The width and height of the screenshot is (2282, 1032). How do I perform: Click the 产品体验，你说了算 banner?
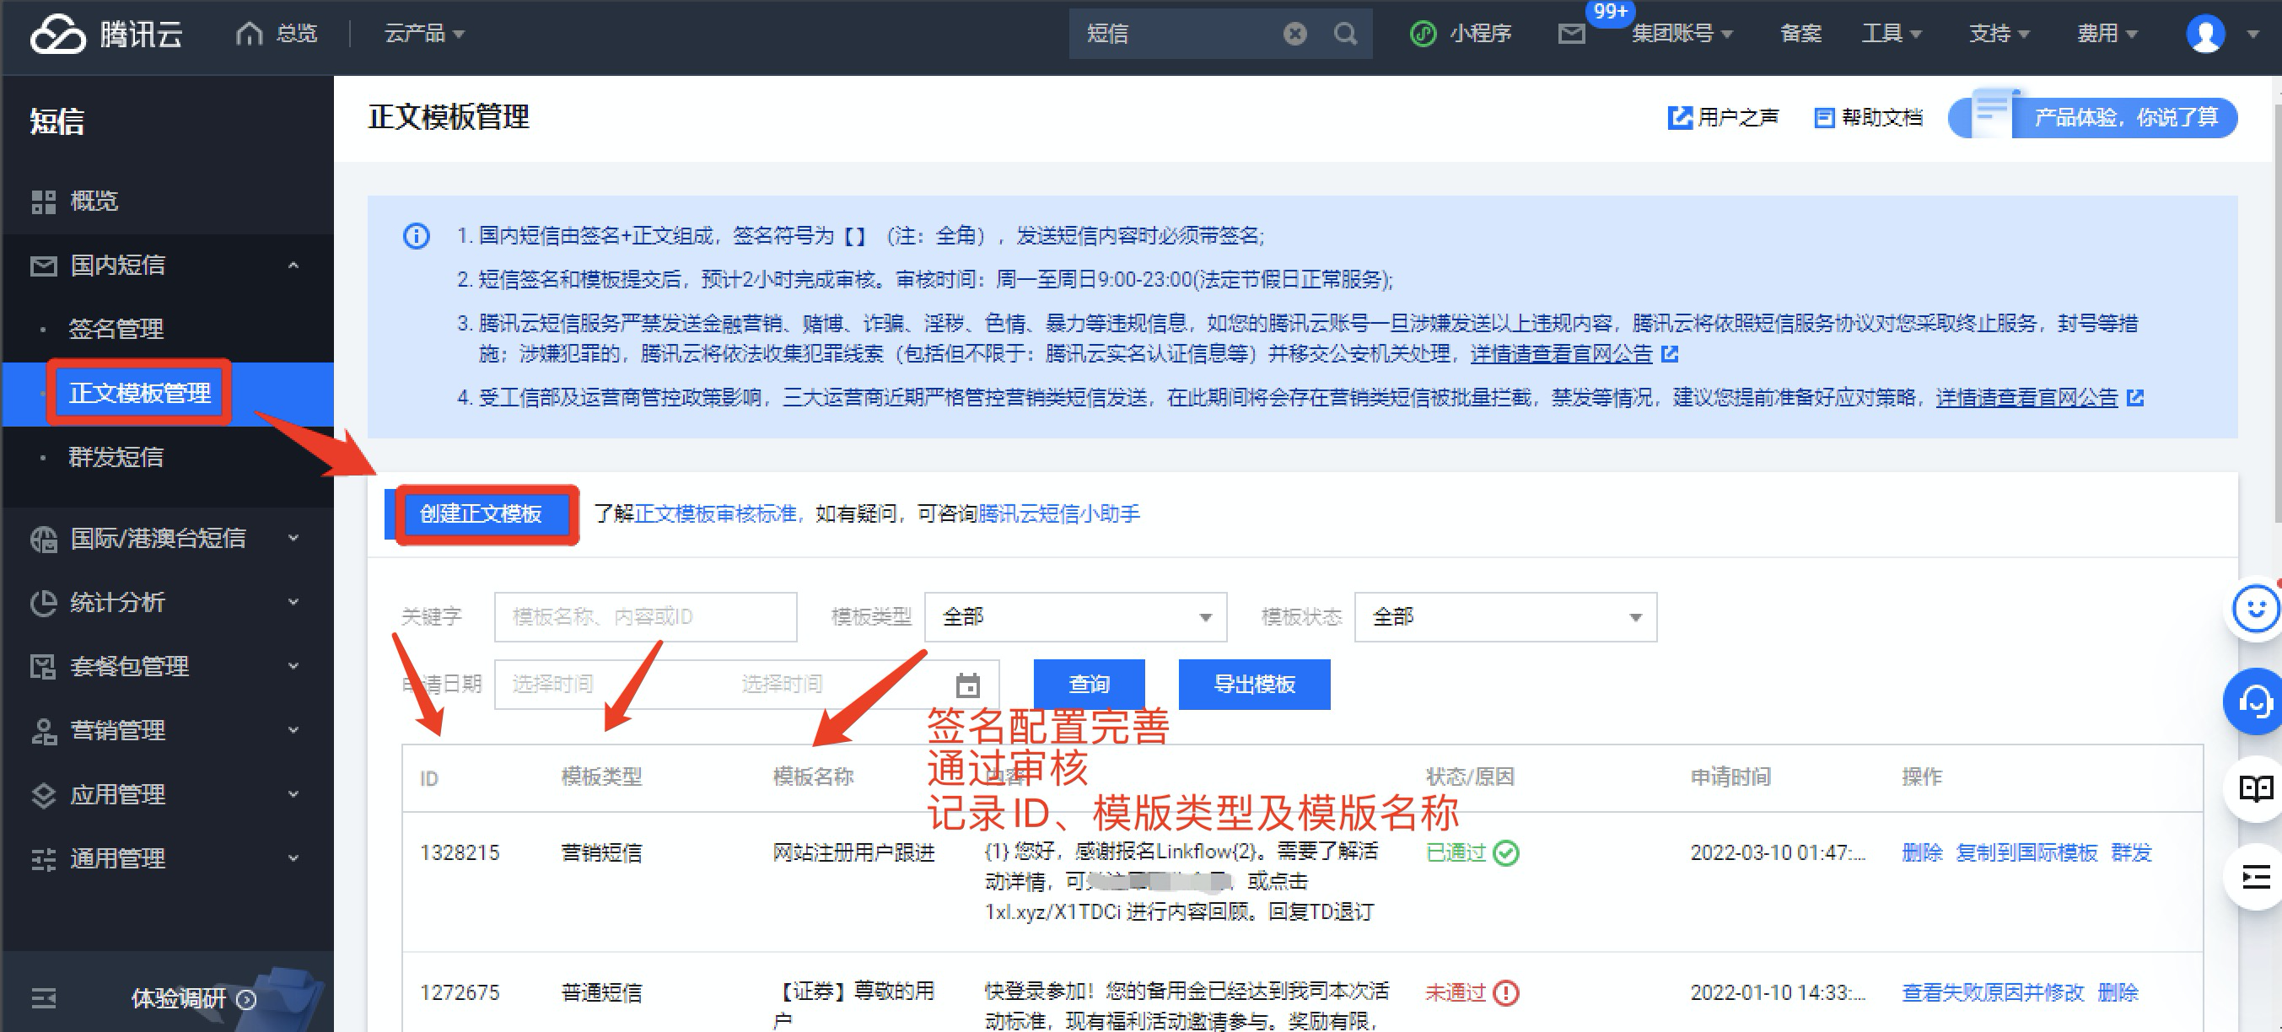[2092, 117]
